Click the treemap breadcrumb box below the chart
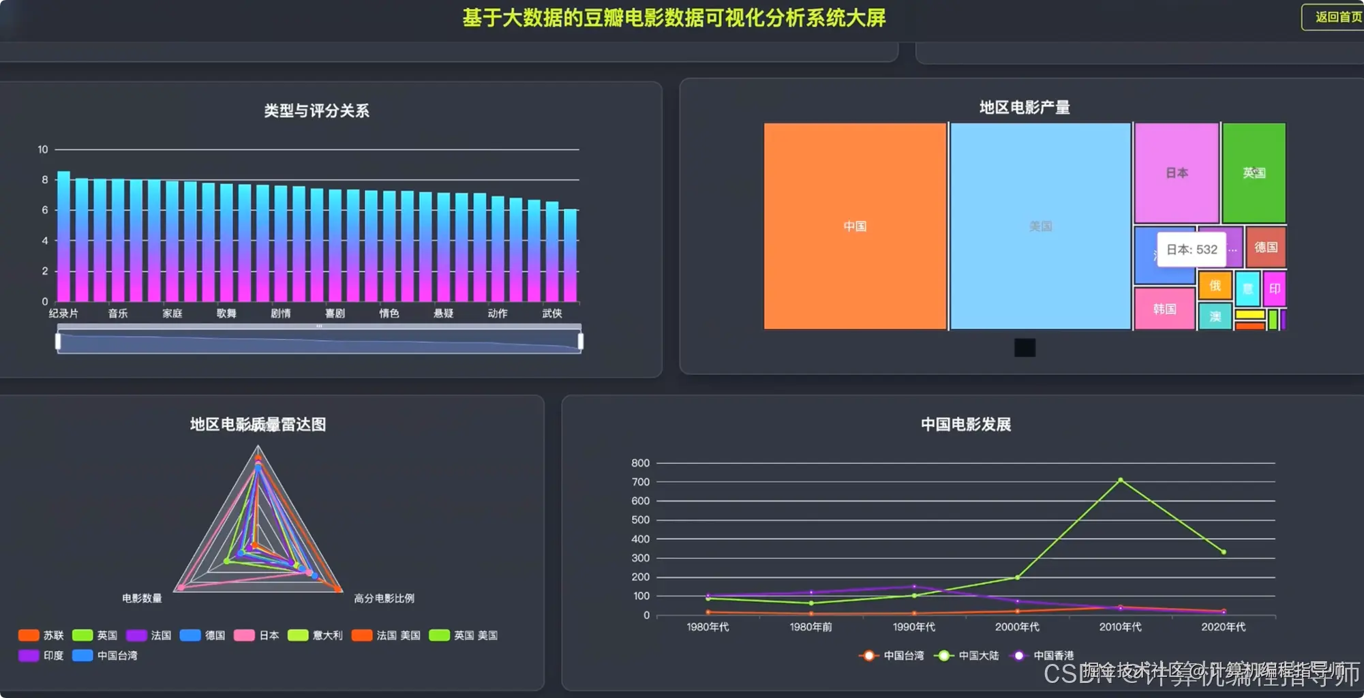The height and width of the screenshot is (698, 1364). [1025, 348]
